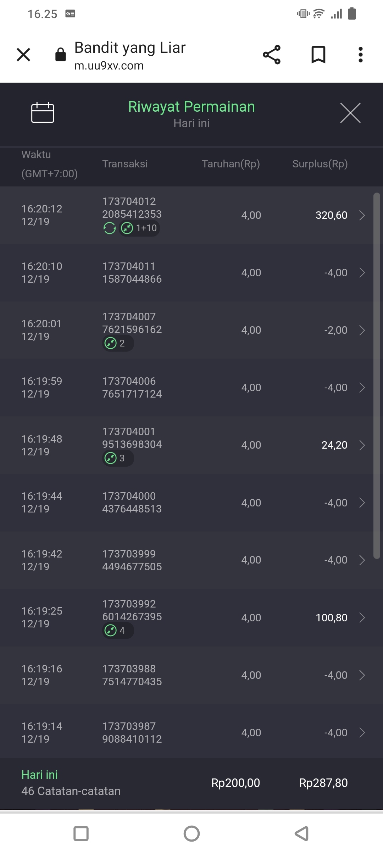383x854 pixels.
Task: Expand details for the 320,60 surplus row
Action: click(362, 215)
